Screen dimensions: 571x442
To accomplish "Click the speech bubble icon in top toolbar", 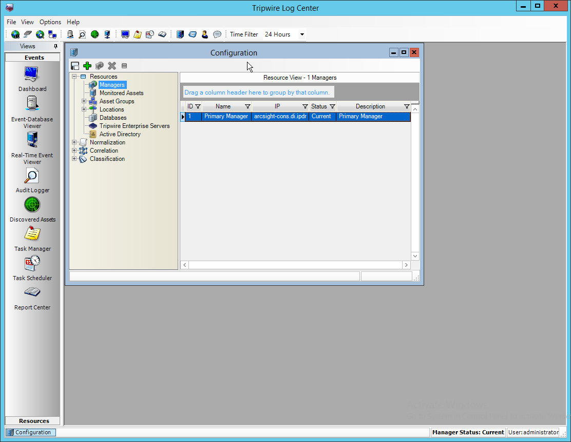I will pyautogui.click(x=217, y=34).
